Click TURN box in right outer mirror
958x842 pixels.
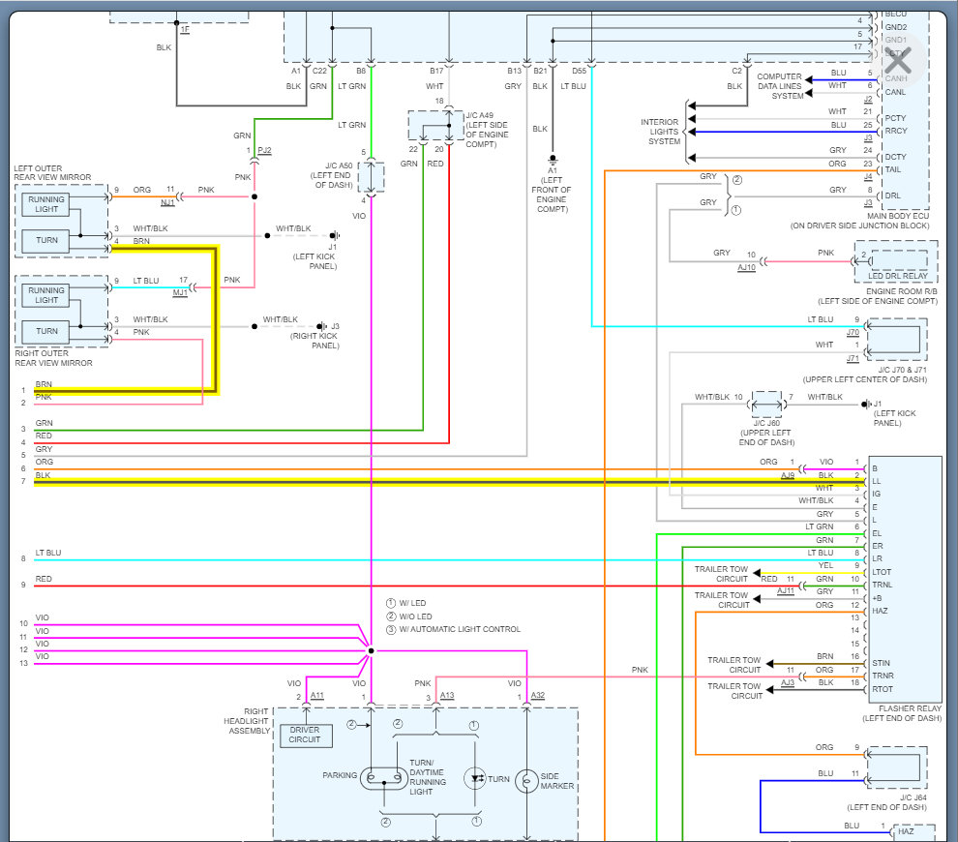[46, 331]
